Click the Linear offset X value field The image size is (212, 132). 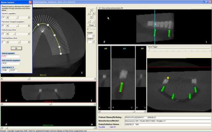[x=5, y=70]
